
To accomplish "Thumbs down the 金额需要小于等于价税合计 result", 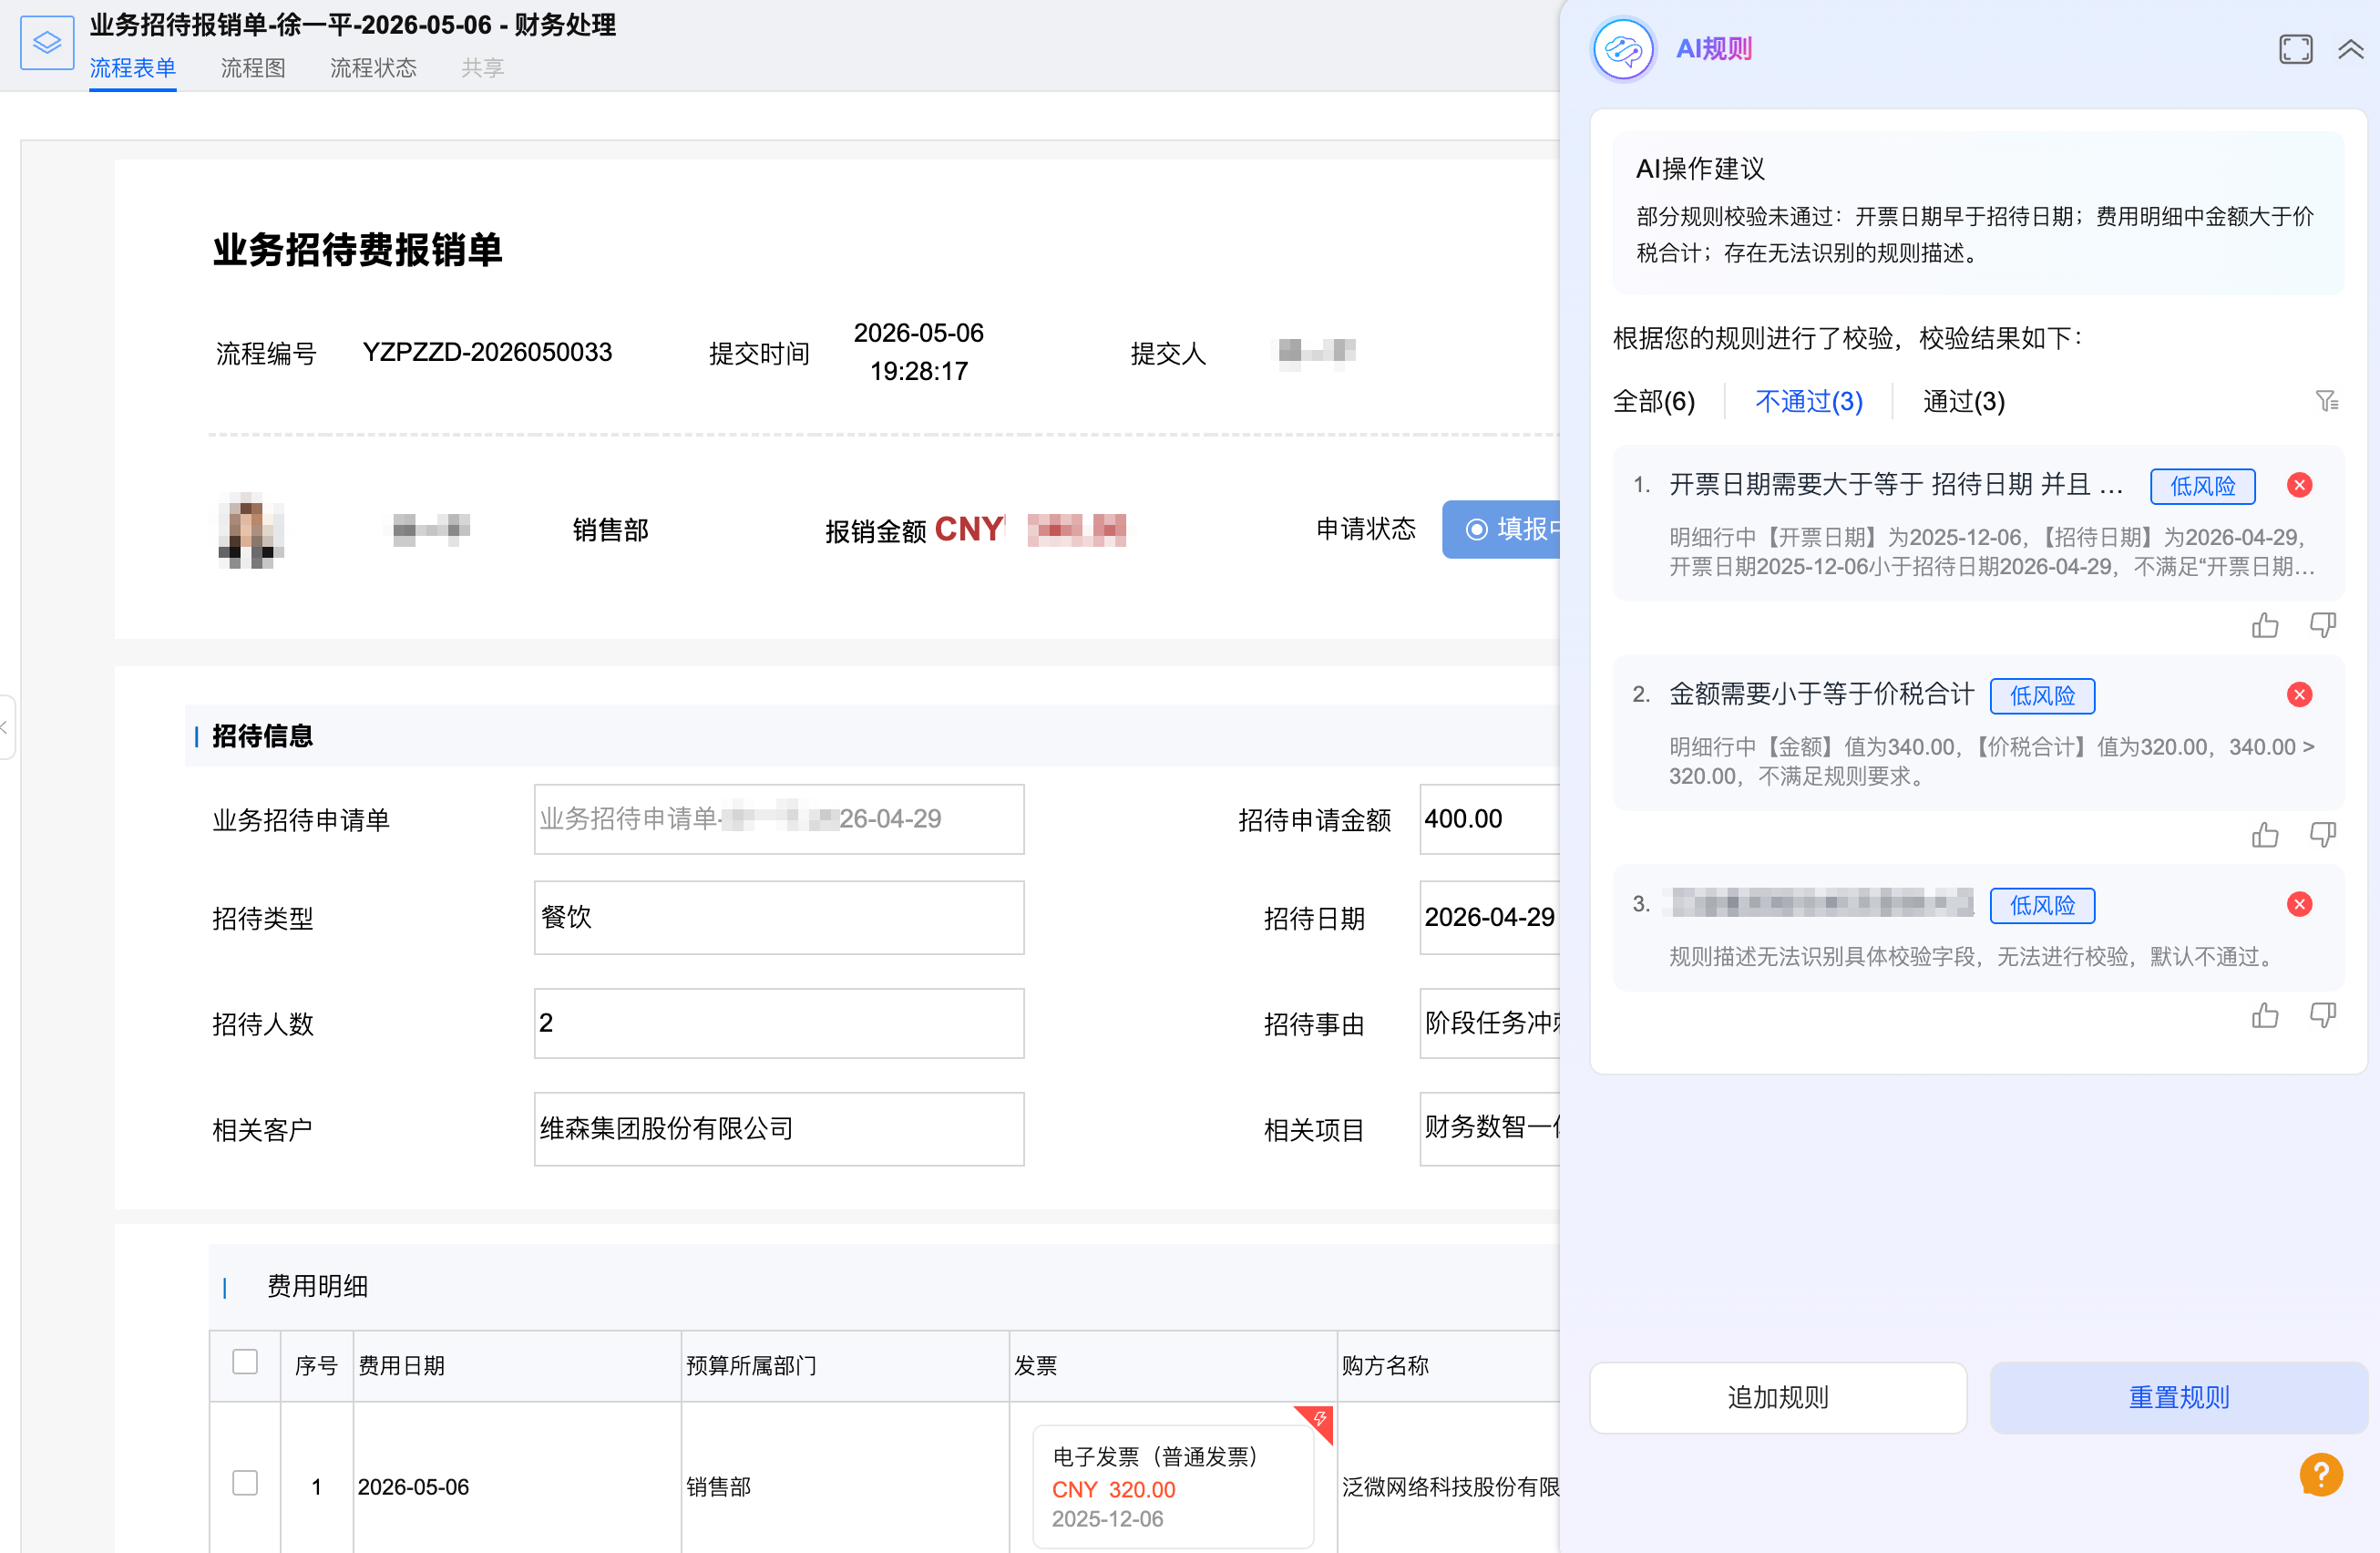I will click(x=2322, y=834).
